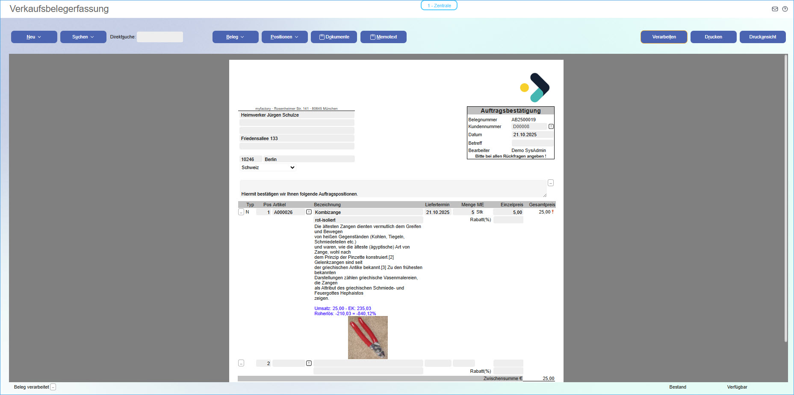Image resolution: width=794 pixels, height=395 pixels.
Task: Click the Verfügbar label in status bar
Action: 737,387
